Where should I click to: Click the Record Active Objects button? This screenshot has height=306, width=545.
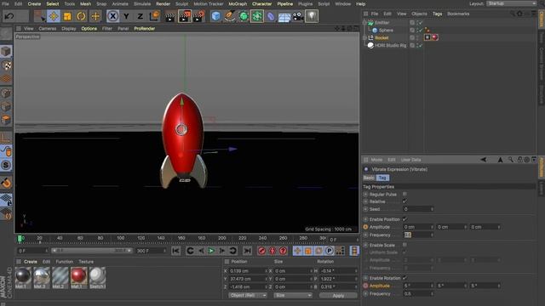[x=262, y=251]
